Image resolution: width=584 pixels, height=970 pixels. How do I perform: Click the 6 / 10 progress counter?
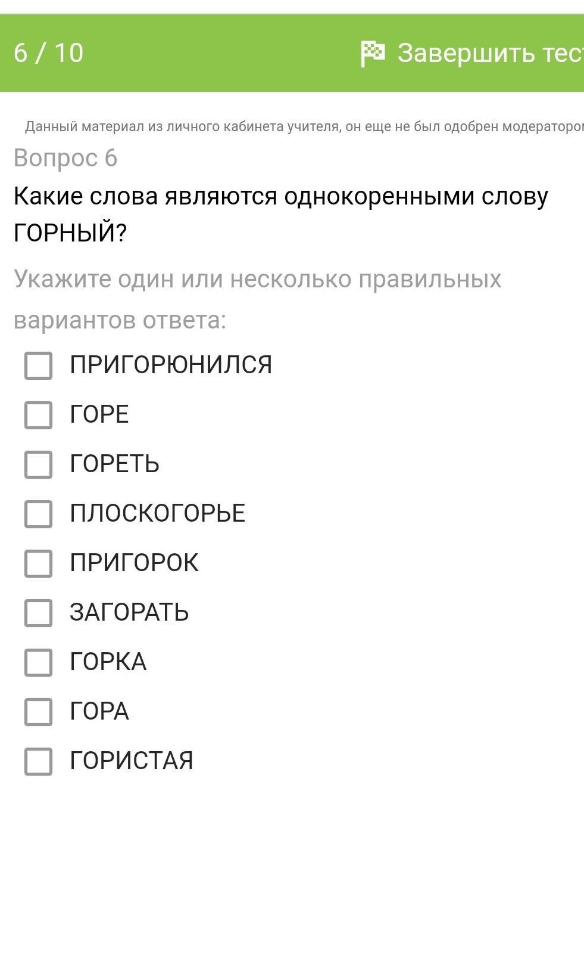tap(49, 53)
